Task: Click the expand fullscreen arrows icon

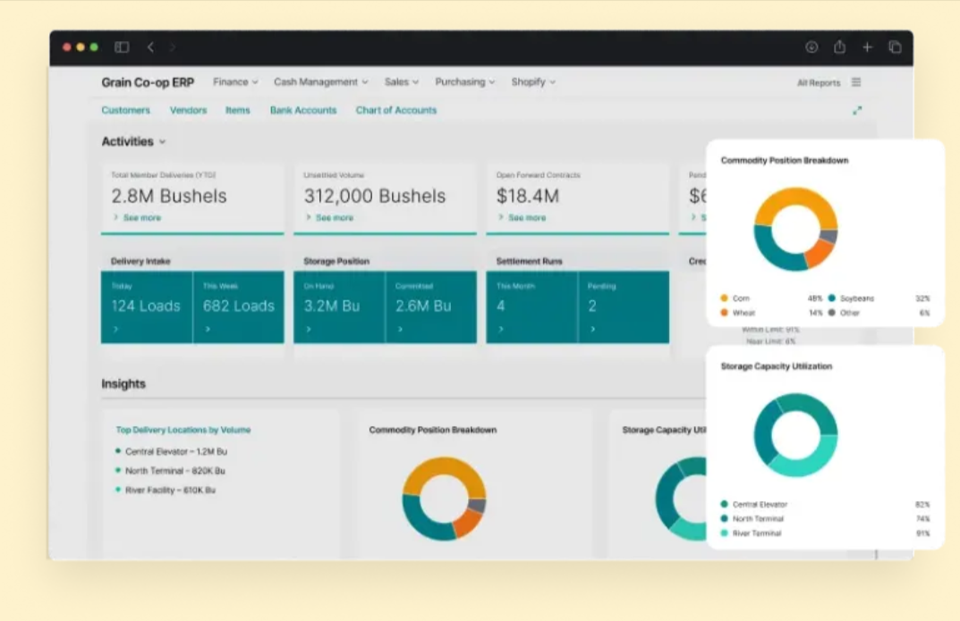Action: (857, 111)
